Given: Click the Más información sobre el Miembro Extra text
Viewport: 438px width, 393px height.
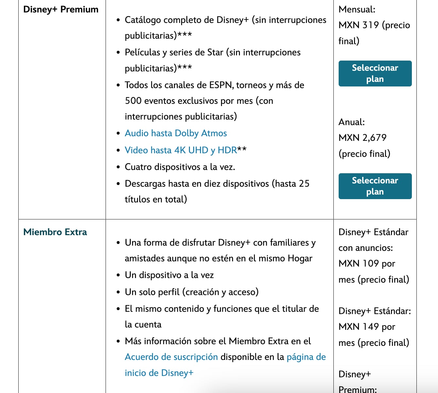Looking at the screenshot, I should click(218, 341).
